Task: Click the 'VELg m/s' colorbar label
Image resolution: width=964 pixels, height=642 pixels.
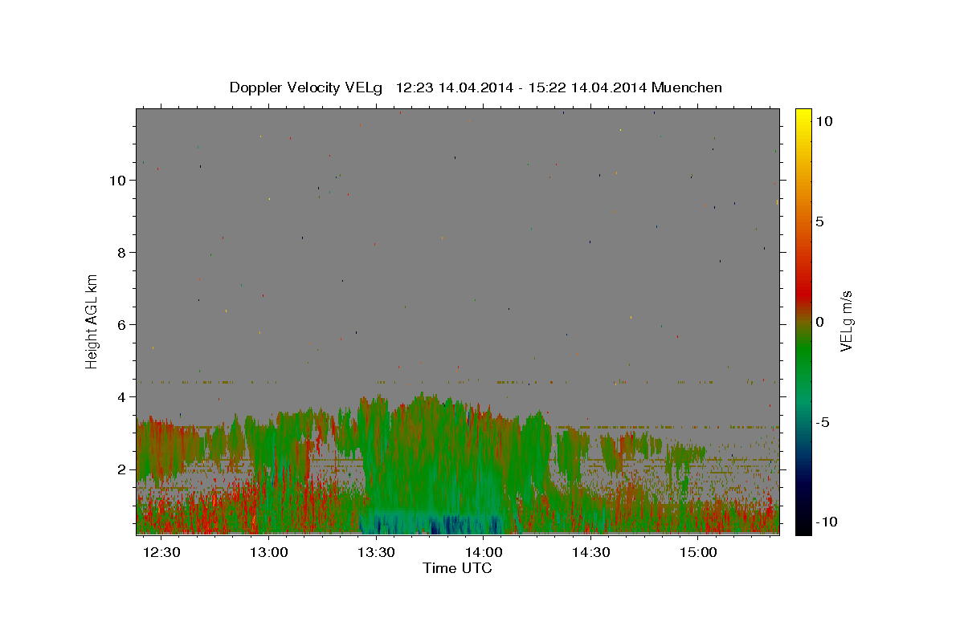Action: [x=846, y=322]
